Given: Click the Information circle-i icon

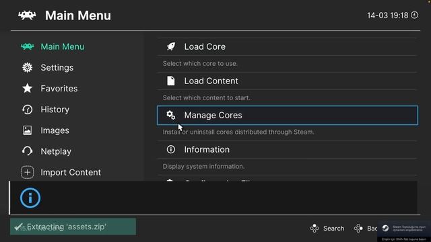Looking at the screenshot, I should point(170,149).
